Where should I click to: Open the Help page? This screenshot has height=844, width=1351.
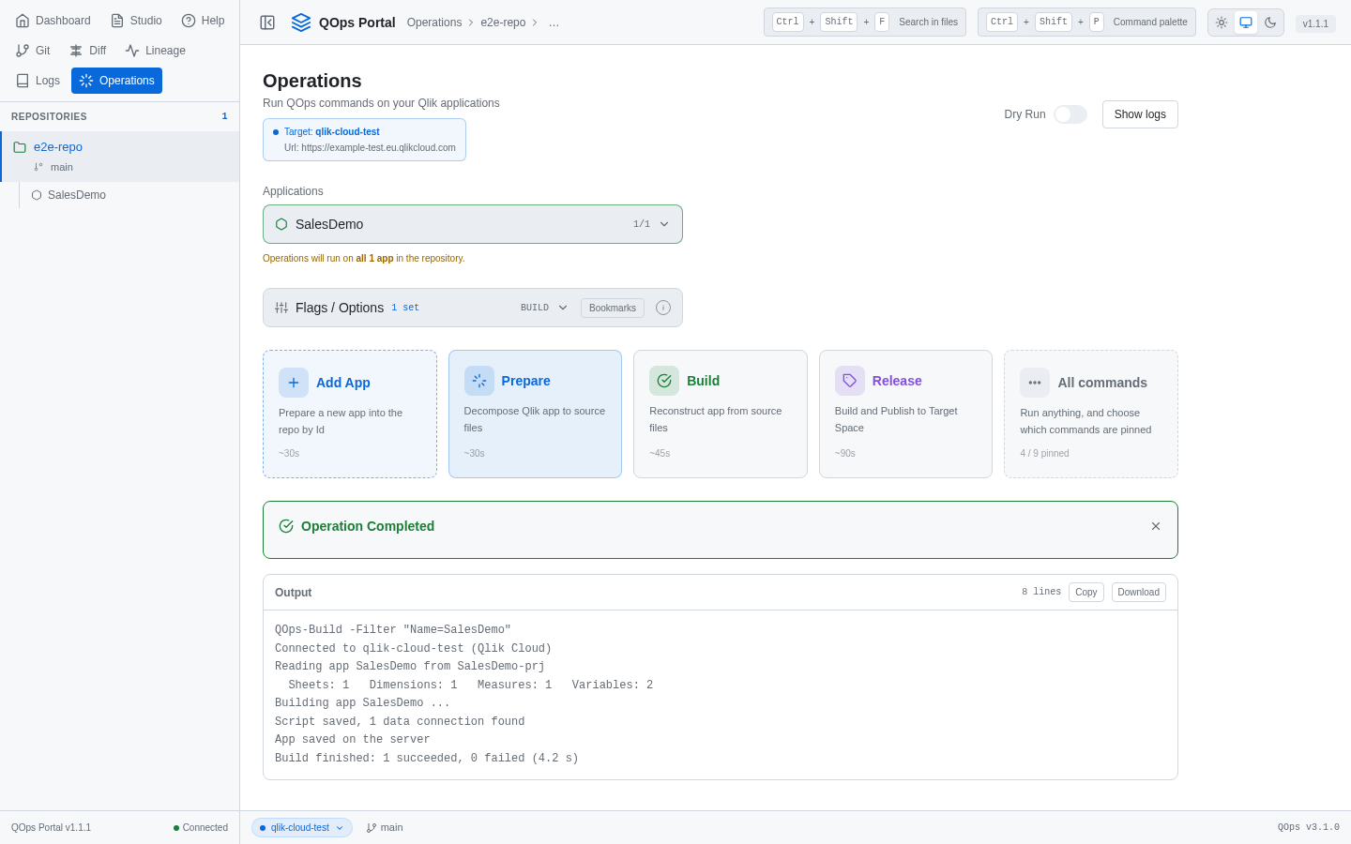click(x=203, y=21)
